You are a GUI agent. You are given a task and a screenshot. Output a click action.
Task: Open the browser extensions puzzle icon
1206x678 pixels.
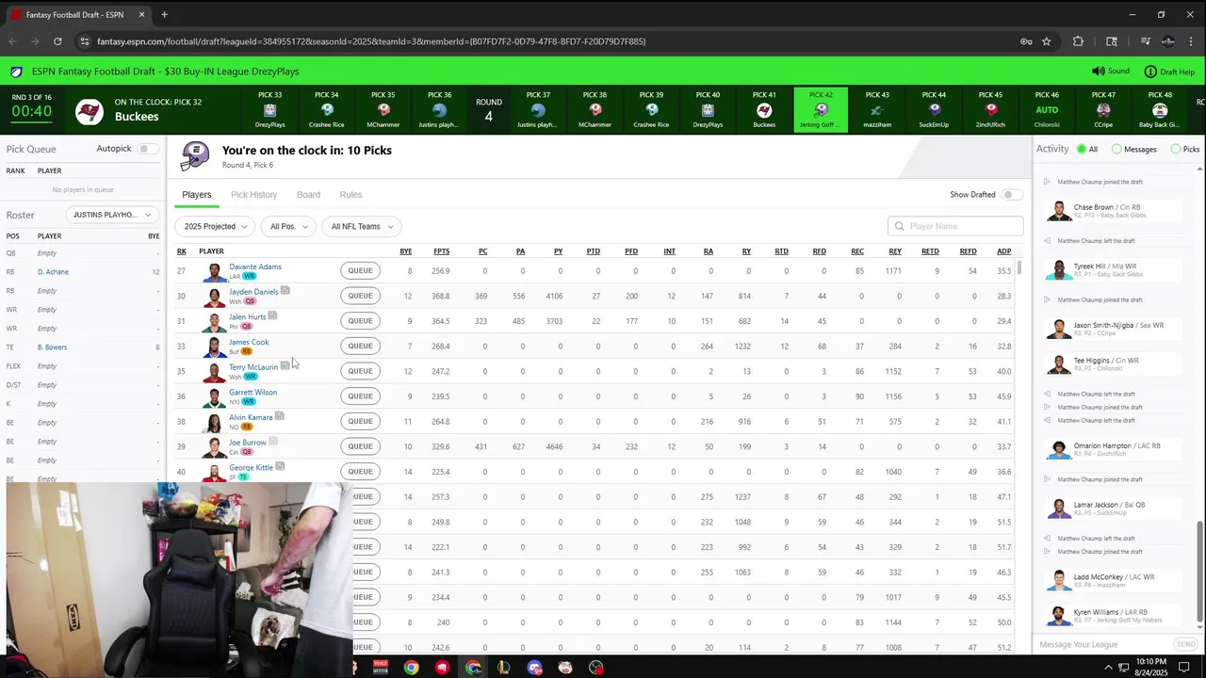point(1079,41)
